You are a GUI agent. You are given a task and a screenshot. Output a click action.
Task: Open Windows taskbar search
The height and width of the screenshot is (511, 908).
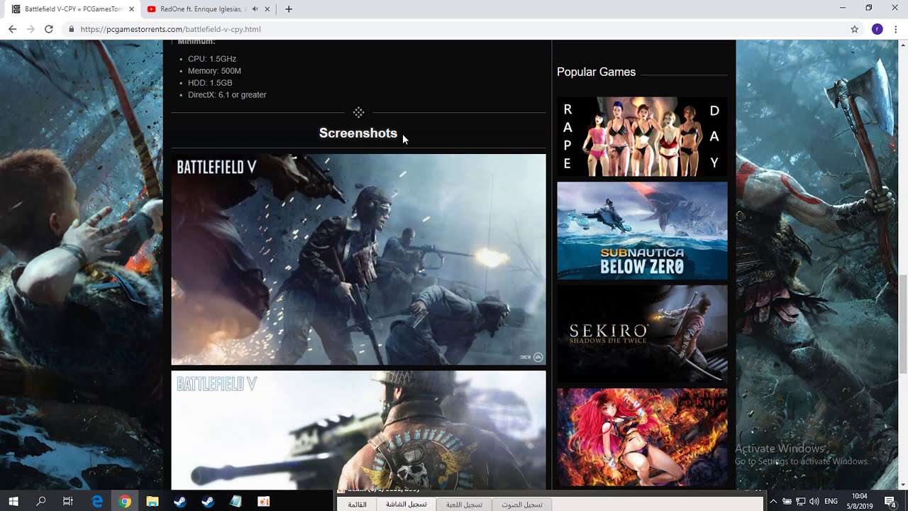(x=40, y=501)
